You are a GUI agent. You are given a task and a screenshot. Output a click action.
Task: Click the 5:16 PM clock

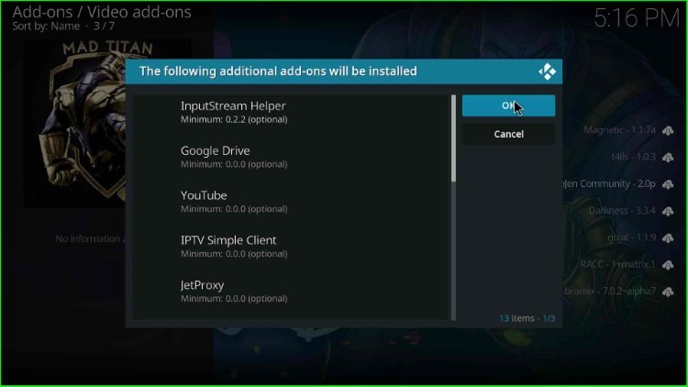tap(637, 18)
